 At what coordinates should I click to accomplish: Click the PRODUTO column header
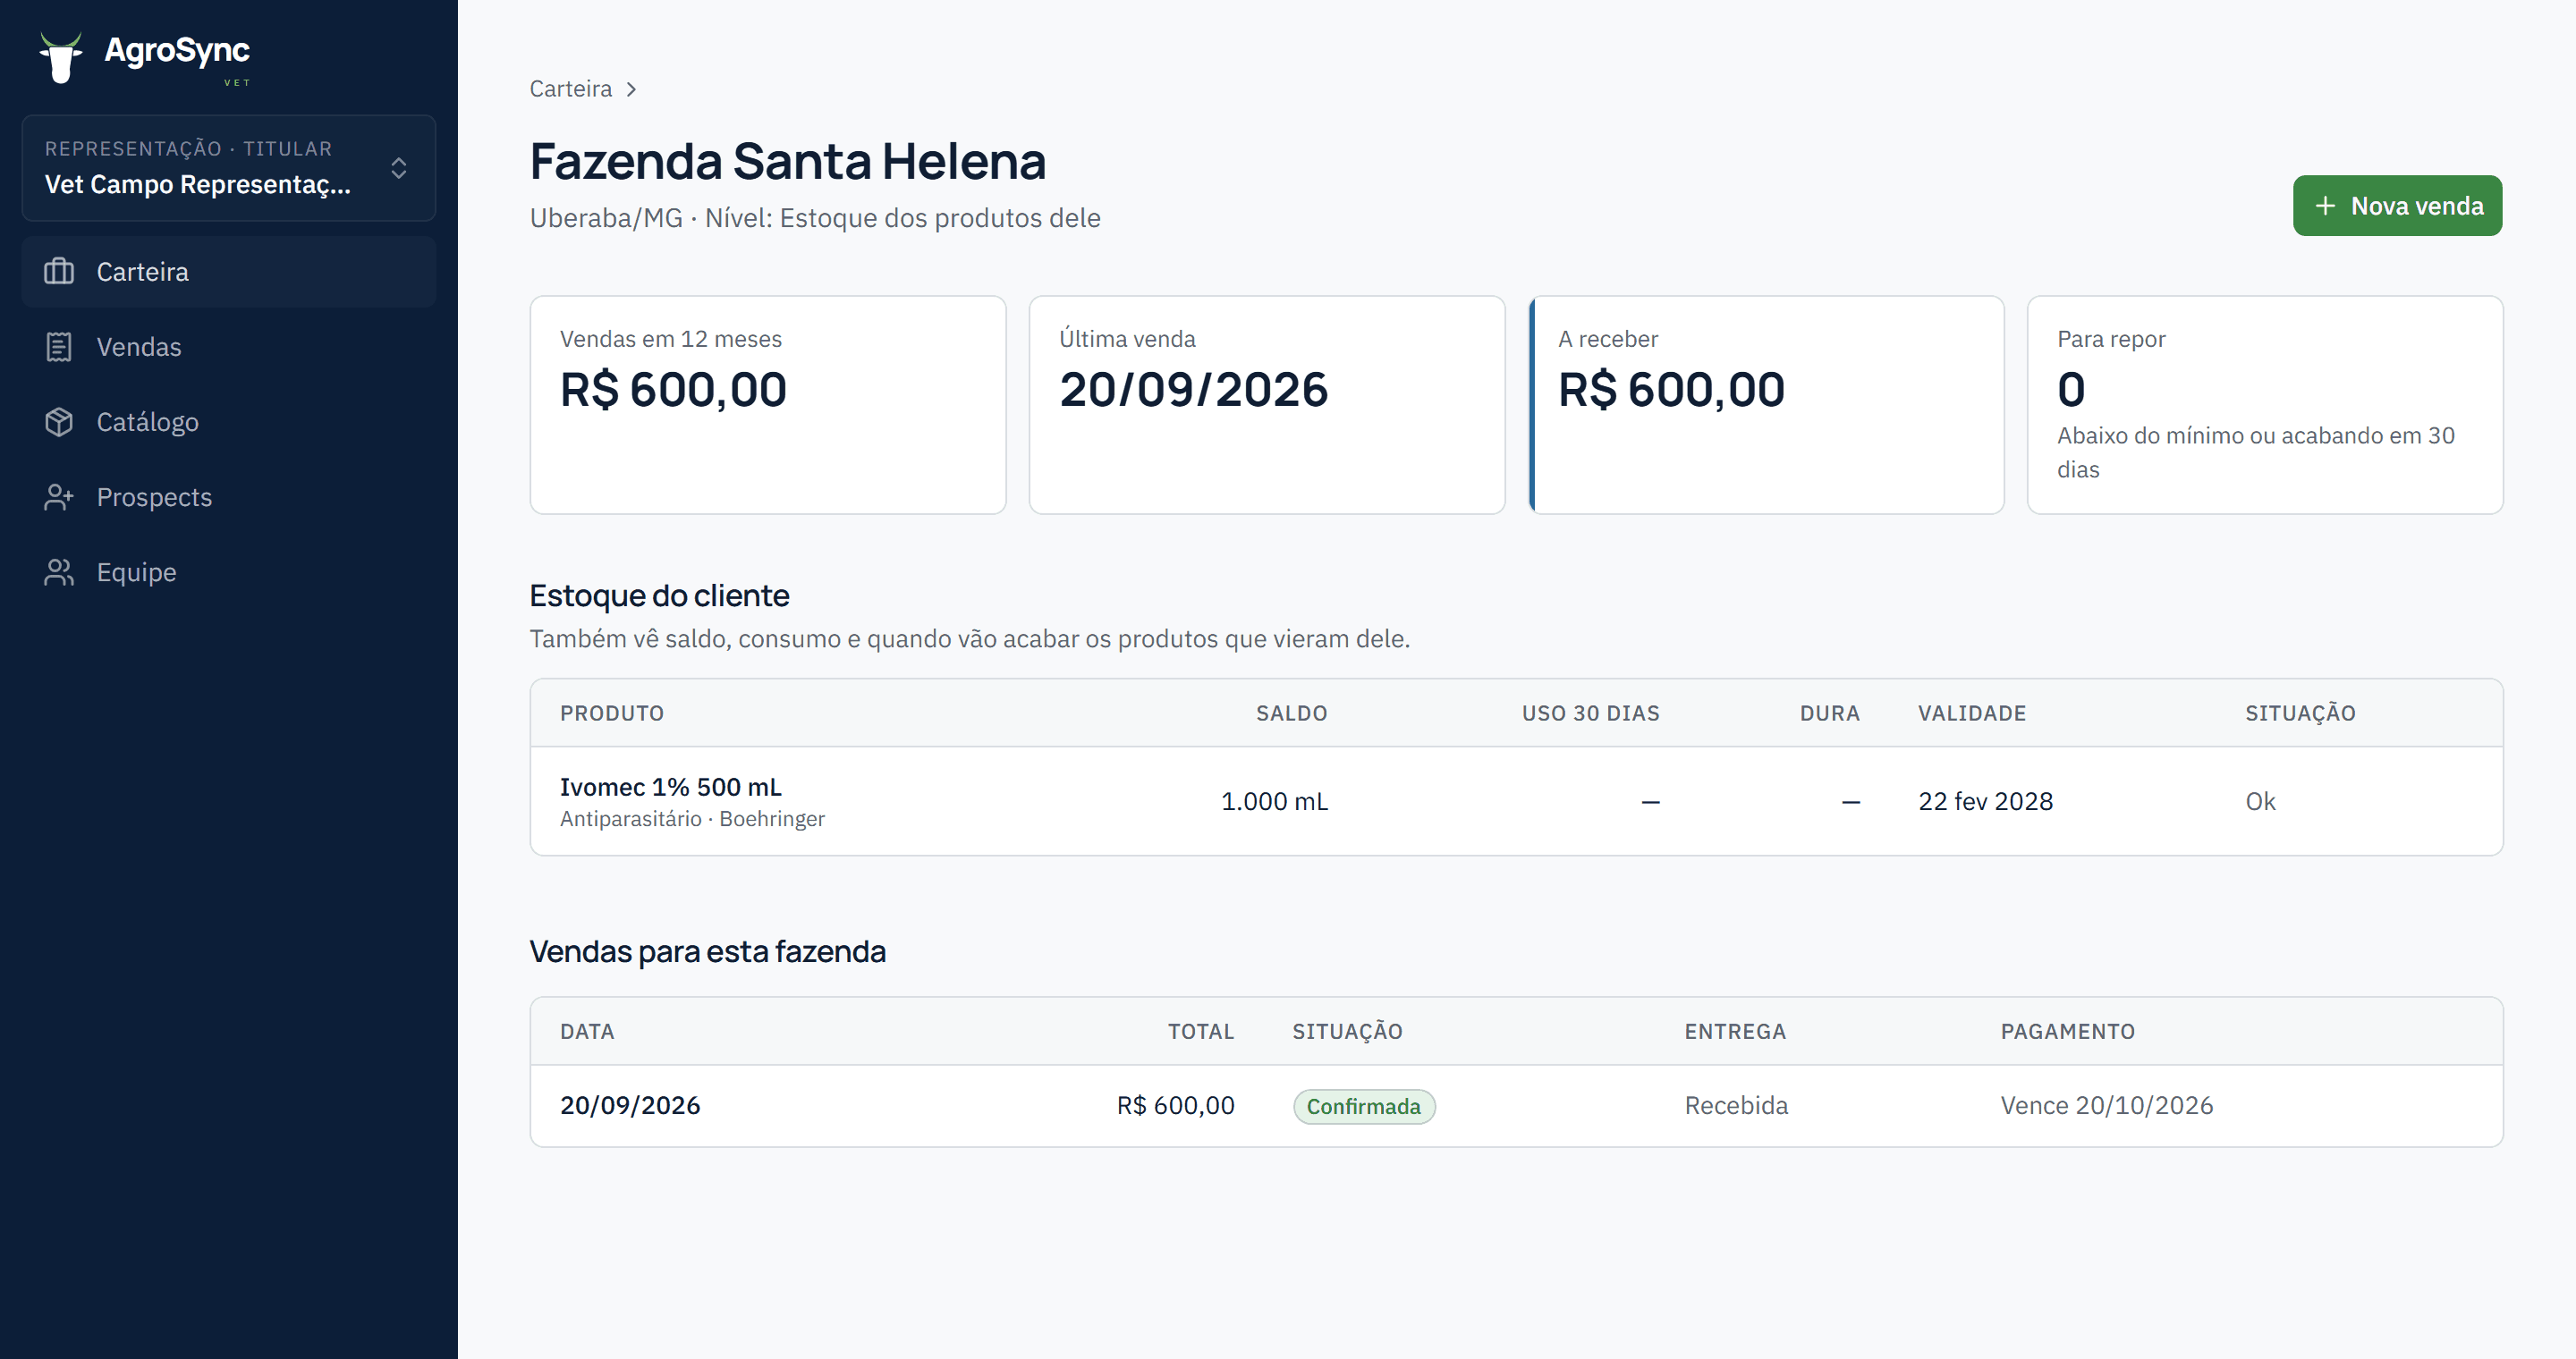point(611,713)
